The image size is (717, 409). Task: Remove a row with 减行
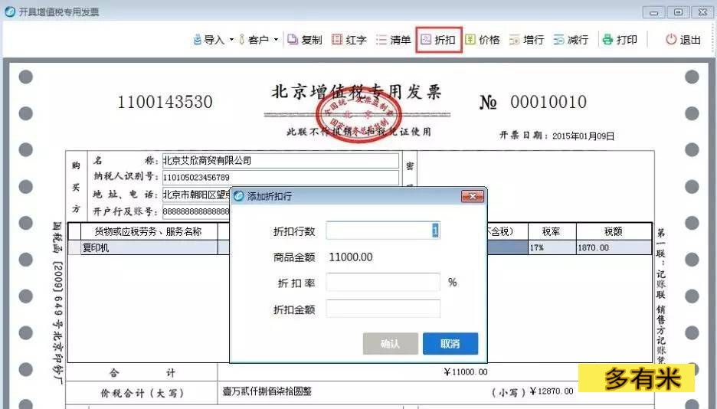[x=571, y=40]
